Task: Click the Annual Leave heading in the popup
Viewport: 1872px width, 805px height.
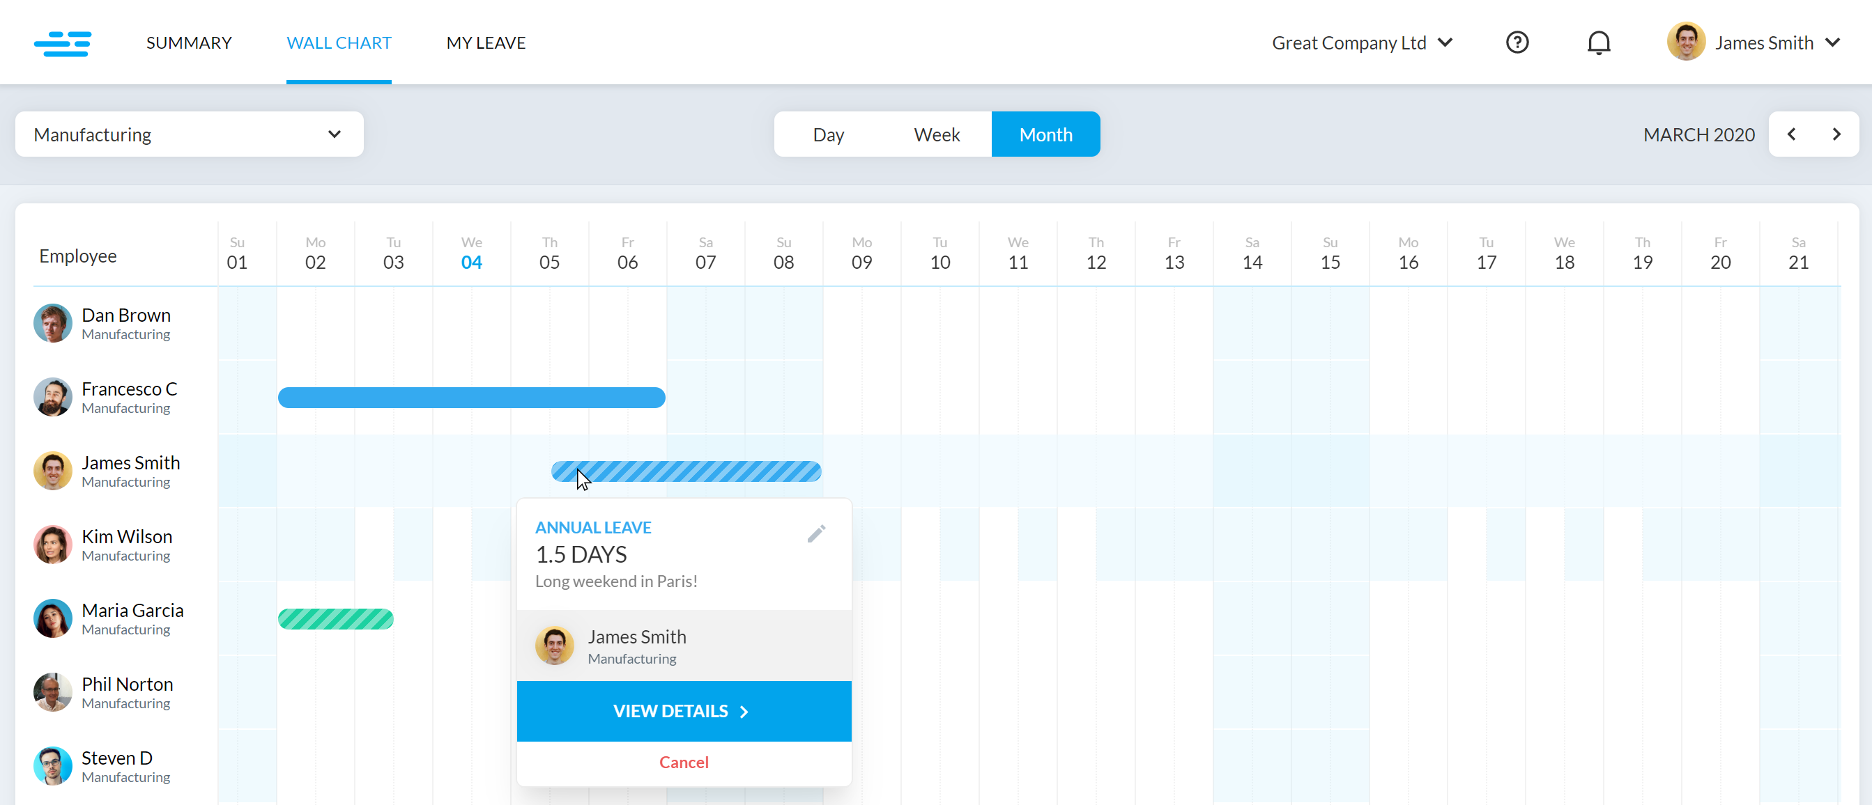Action: 593,528
